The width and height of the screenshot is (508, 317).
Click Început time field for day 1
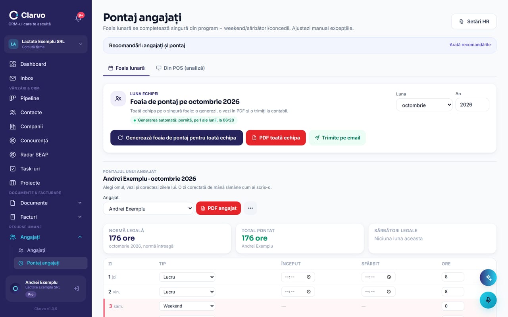pyautogui.click(x=298, y=277)
